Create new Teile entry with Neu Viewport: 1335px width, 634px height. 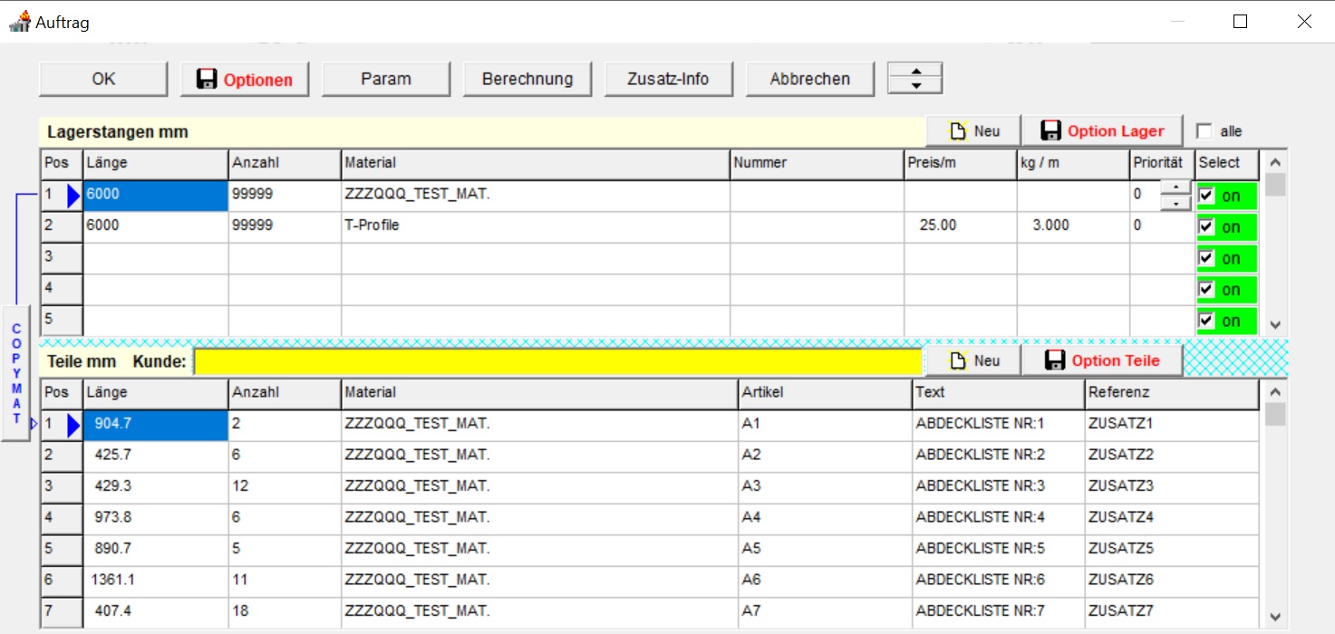973,360
